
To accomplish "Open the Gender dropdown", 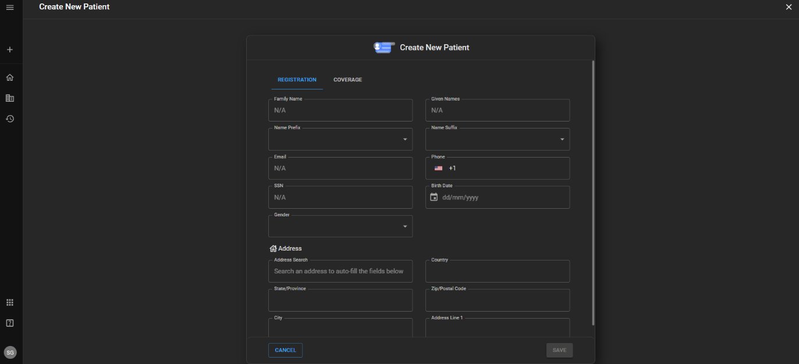I will pyautogui.click(x=405, y=226).
